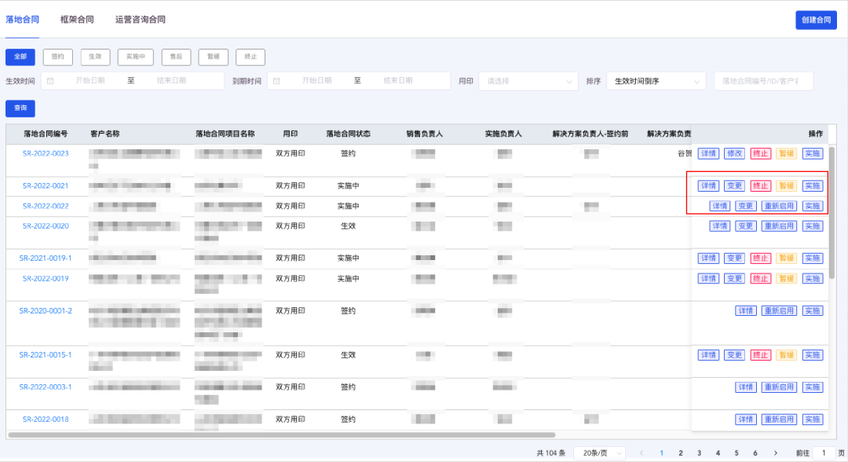Select the 签约 status filter
The width and height of the screenshot is (848, 462).
click(58, 57)
